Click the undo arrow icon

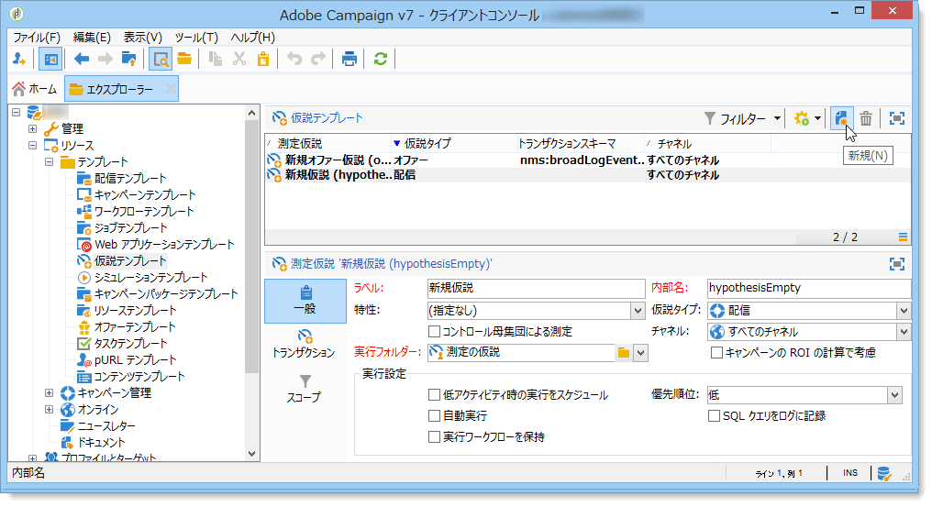294,59
